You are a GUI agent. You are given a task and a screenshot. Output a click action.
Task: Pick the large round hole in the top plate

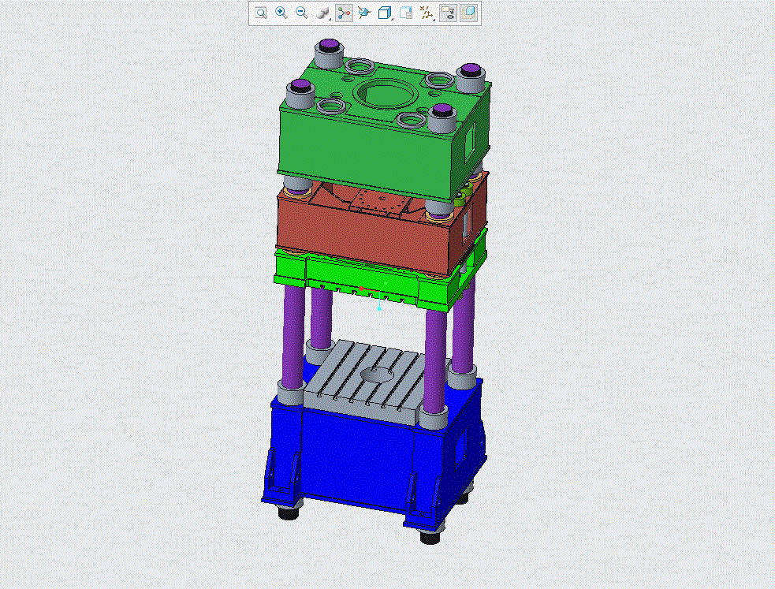click(x=386, y=94)
